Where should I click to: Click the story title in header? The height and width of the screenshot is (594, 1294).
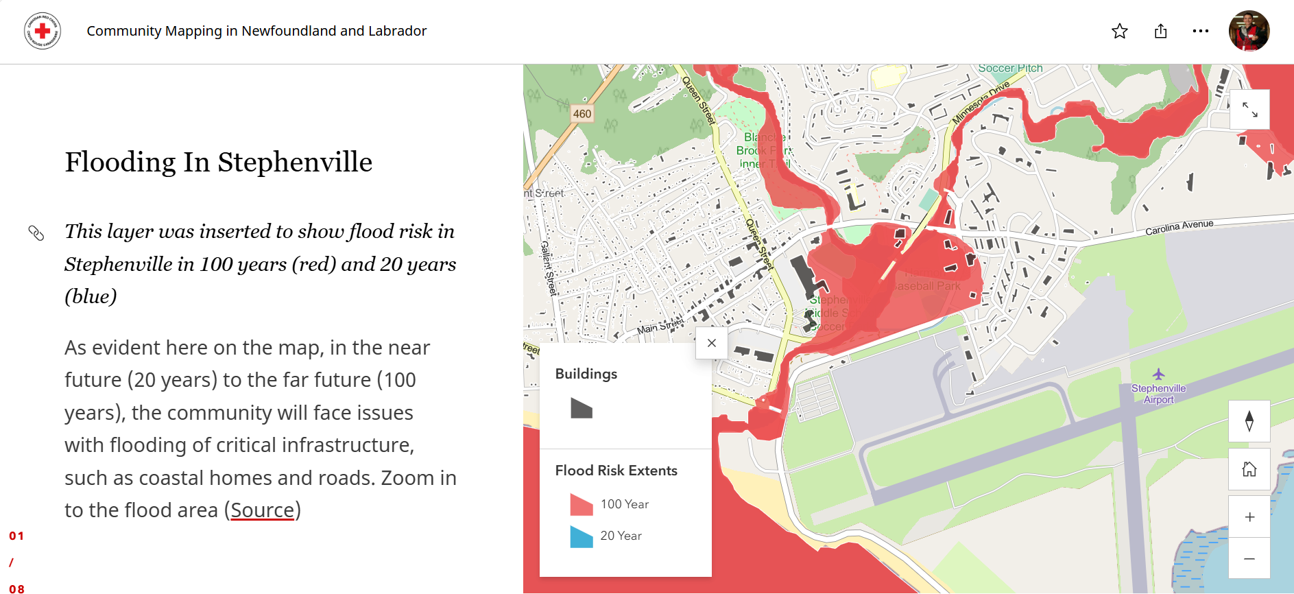tap(256, 32)
